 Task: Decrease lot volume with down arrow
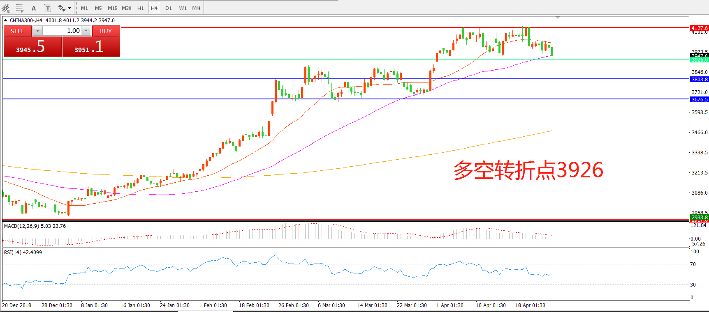pyautogui.click(x=37, y=31)
